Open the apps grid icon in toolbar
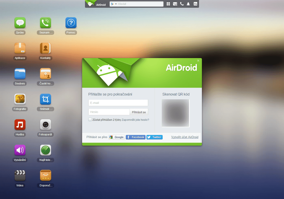Viewport: 284px width, 199px height. pyautogui.click(x=168, y=4)
